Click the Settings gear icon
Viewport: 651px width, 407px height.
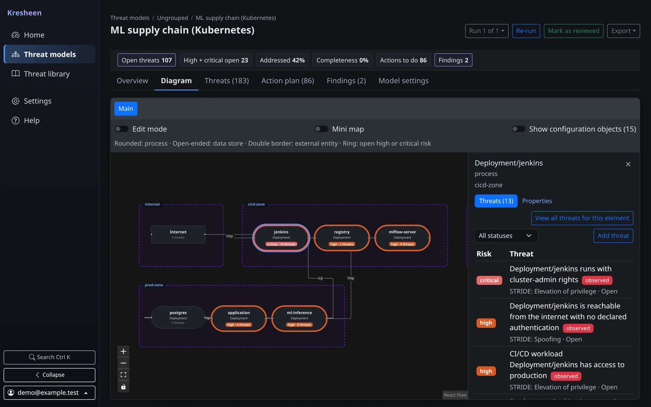16,101
